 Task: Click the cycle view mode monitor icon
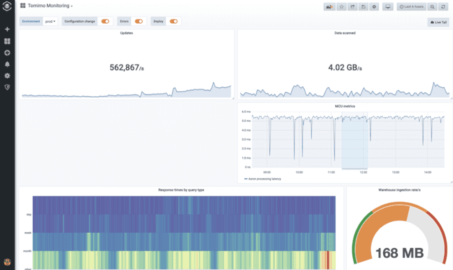coord(388,7)
